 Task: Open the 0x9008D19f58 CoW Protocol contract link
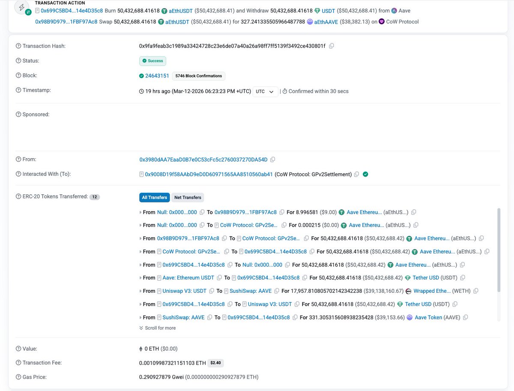tap(209, 174)
